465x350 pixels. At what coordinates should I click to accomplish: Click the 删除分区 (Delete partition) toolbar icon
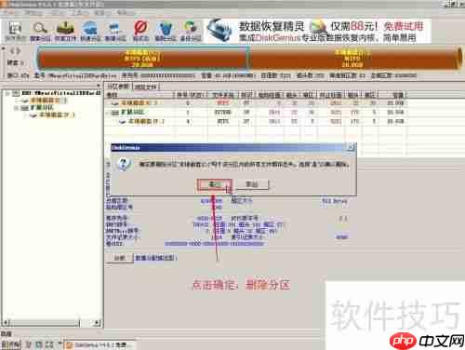pyautogui.click(x=166, y=32)
